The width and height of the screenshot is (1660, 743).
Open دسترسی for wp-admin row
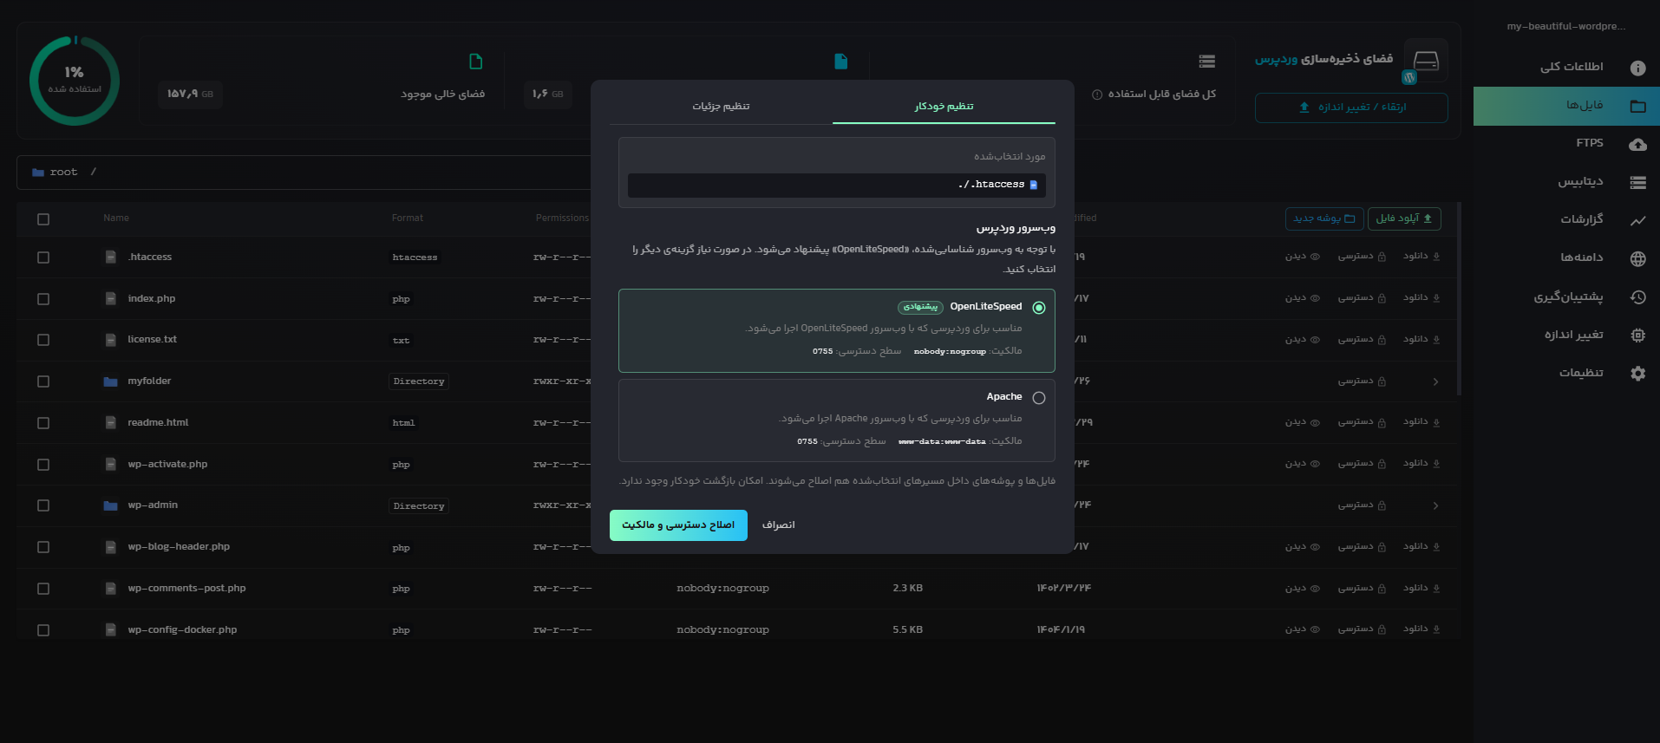click(1362, 505)
